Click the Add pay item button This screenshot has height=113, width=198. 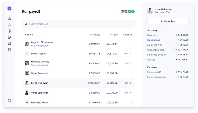[168, 21]
